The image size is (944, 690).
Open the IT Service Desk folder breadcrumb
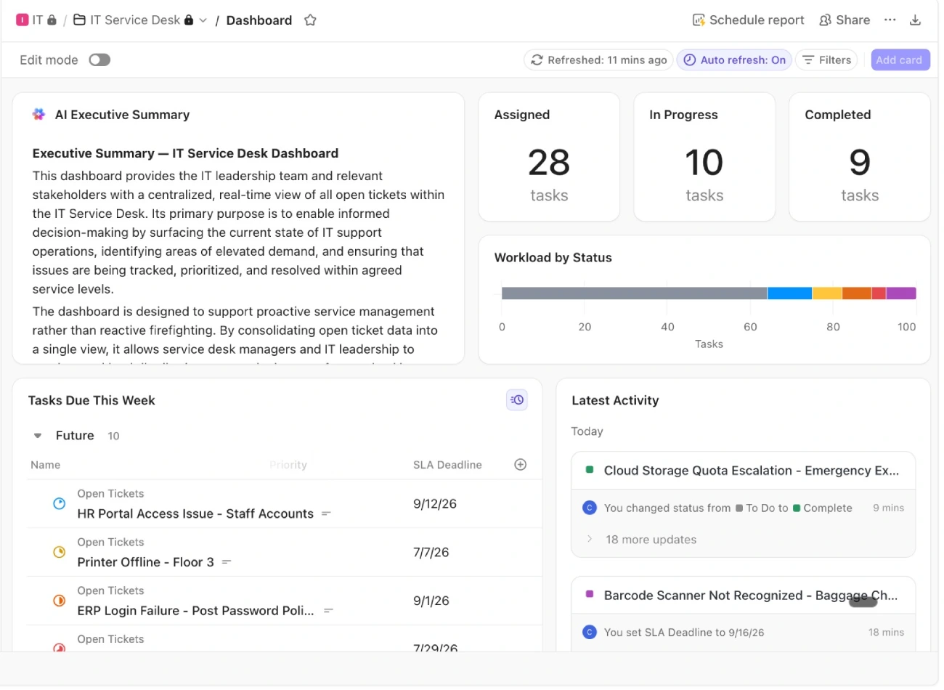coord(126,20)
